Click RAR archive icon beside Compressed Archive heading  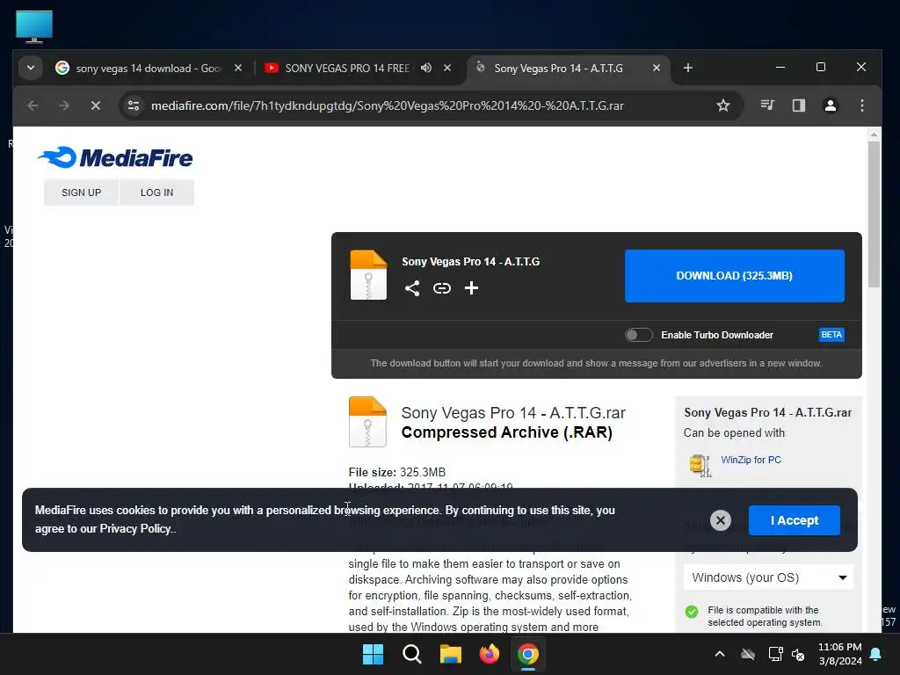367,422
